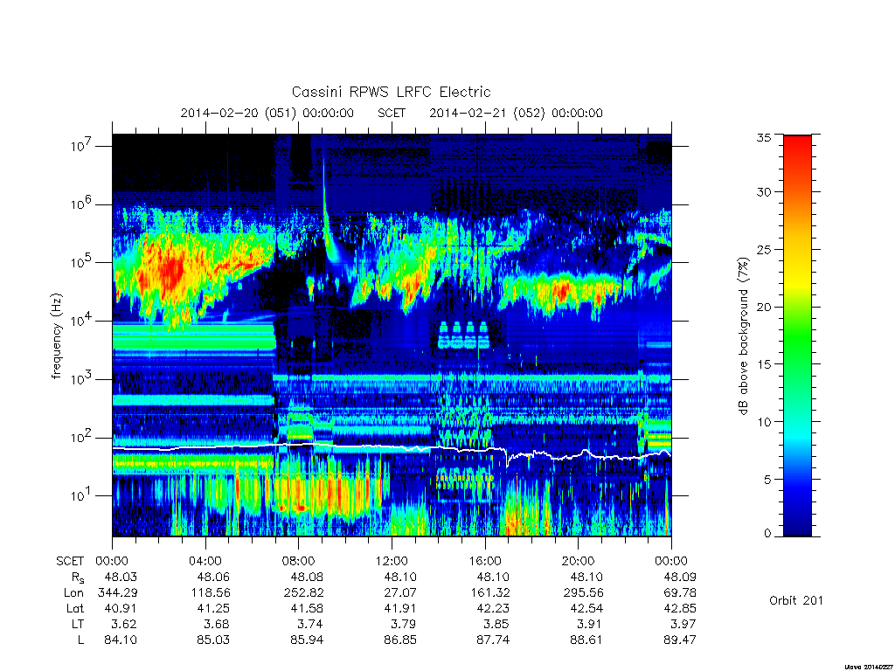This screenshot has width=895, height=671.
Task: Click the SCET time label 20:00
Action: point(578,561)
